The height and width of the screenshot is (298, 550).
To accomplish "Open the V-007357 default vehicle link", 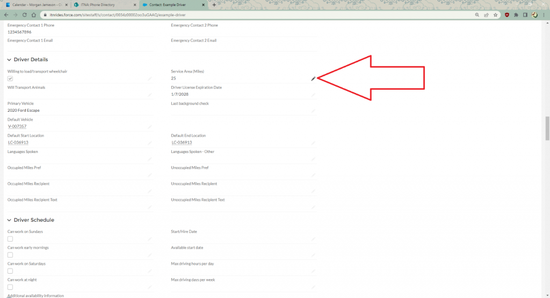I will (x=17, y=127).
